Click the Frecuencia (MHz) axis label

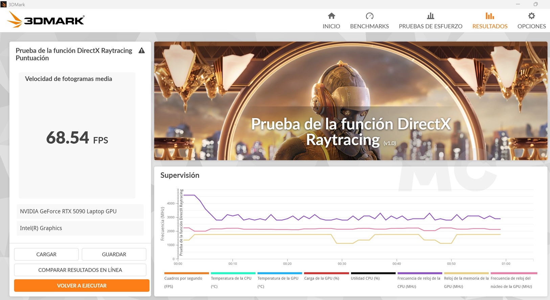(163, 224)
